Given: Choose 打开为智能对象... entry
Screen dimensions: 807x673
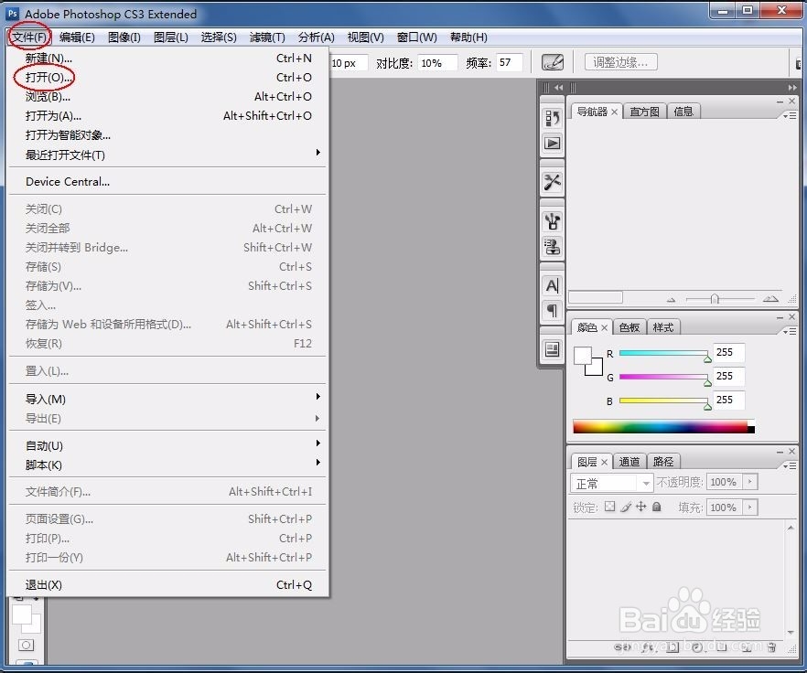Looking at the screenshot, I should click(x=167, y=134).
